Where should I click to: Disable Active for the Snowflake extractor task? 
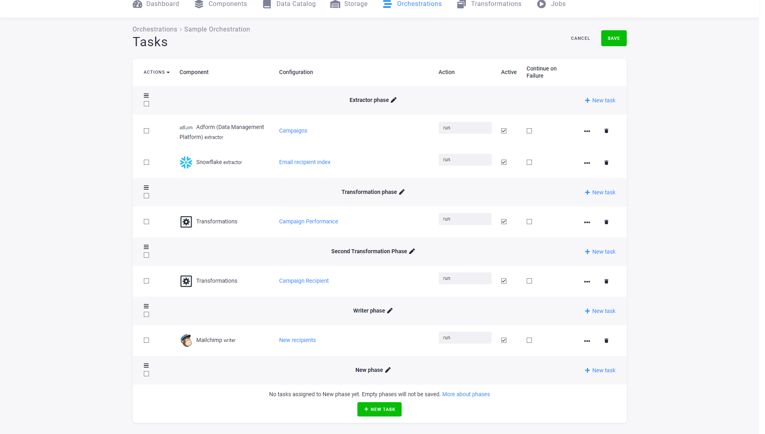(504, 162)
